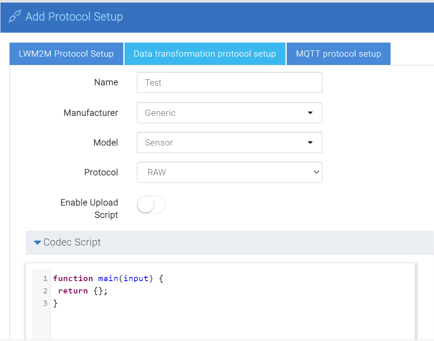
Task: Switch to the LWM2M Protocol Setup tab
Action: pos(66,54)
